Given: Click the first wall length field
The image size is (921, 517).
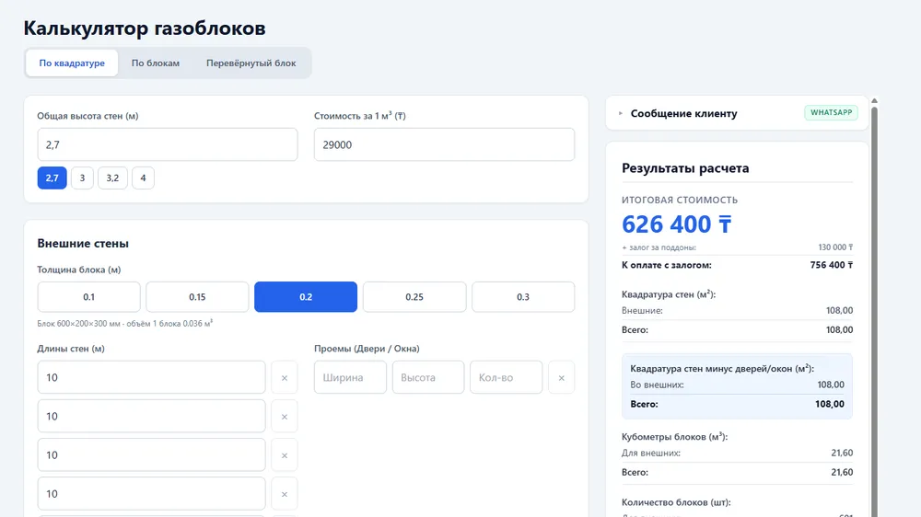Looking at the screenshot, I should [x=152, y=377].
